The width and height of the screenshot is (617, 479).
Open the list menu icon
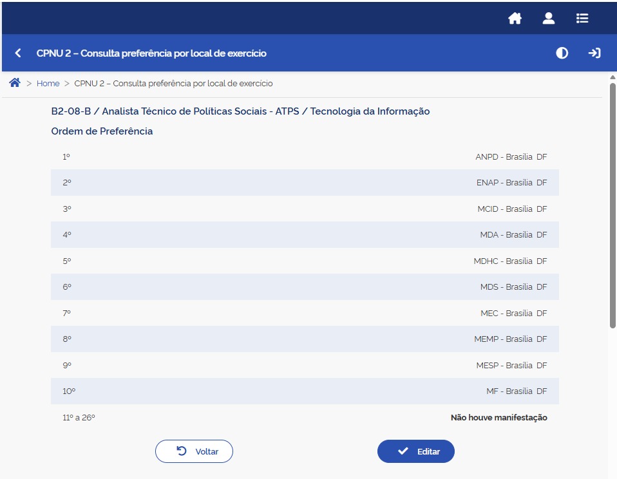(582, 18)
